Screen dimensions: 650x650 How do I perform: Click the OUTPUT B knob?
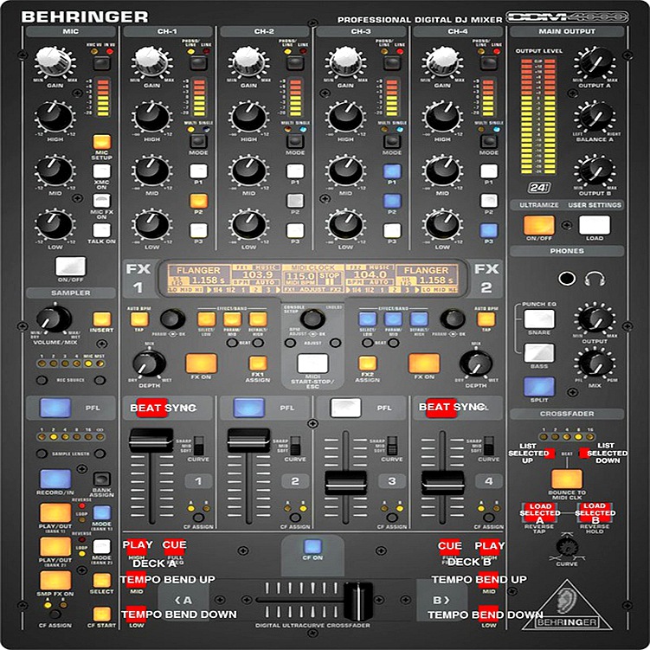[x=595, y=171]
